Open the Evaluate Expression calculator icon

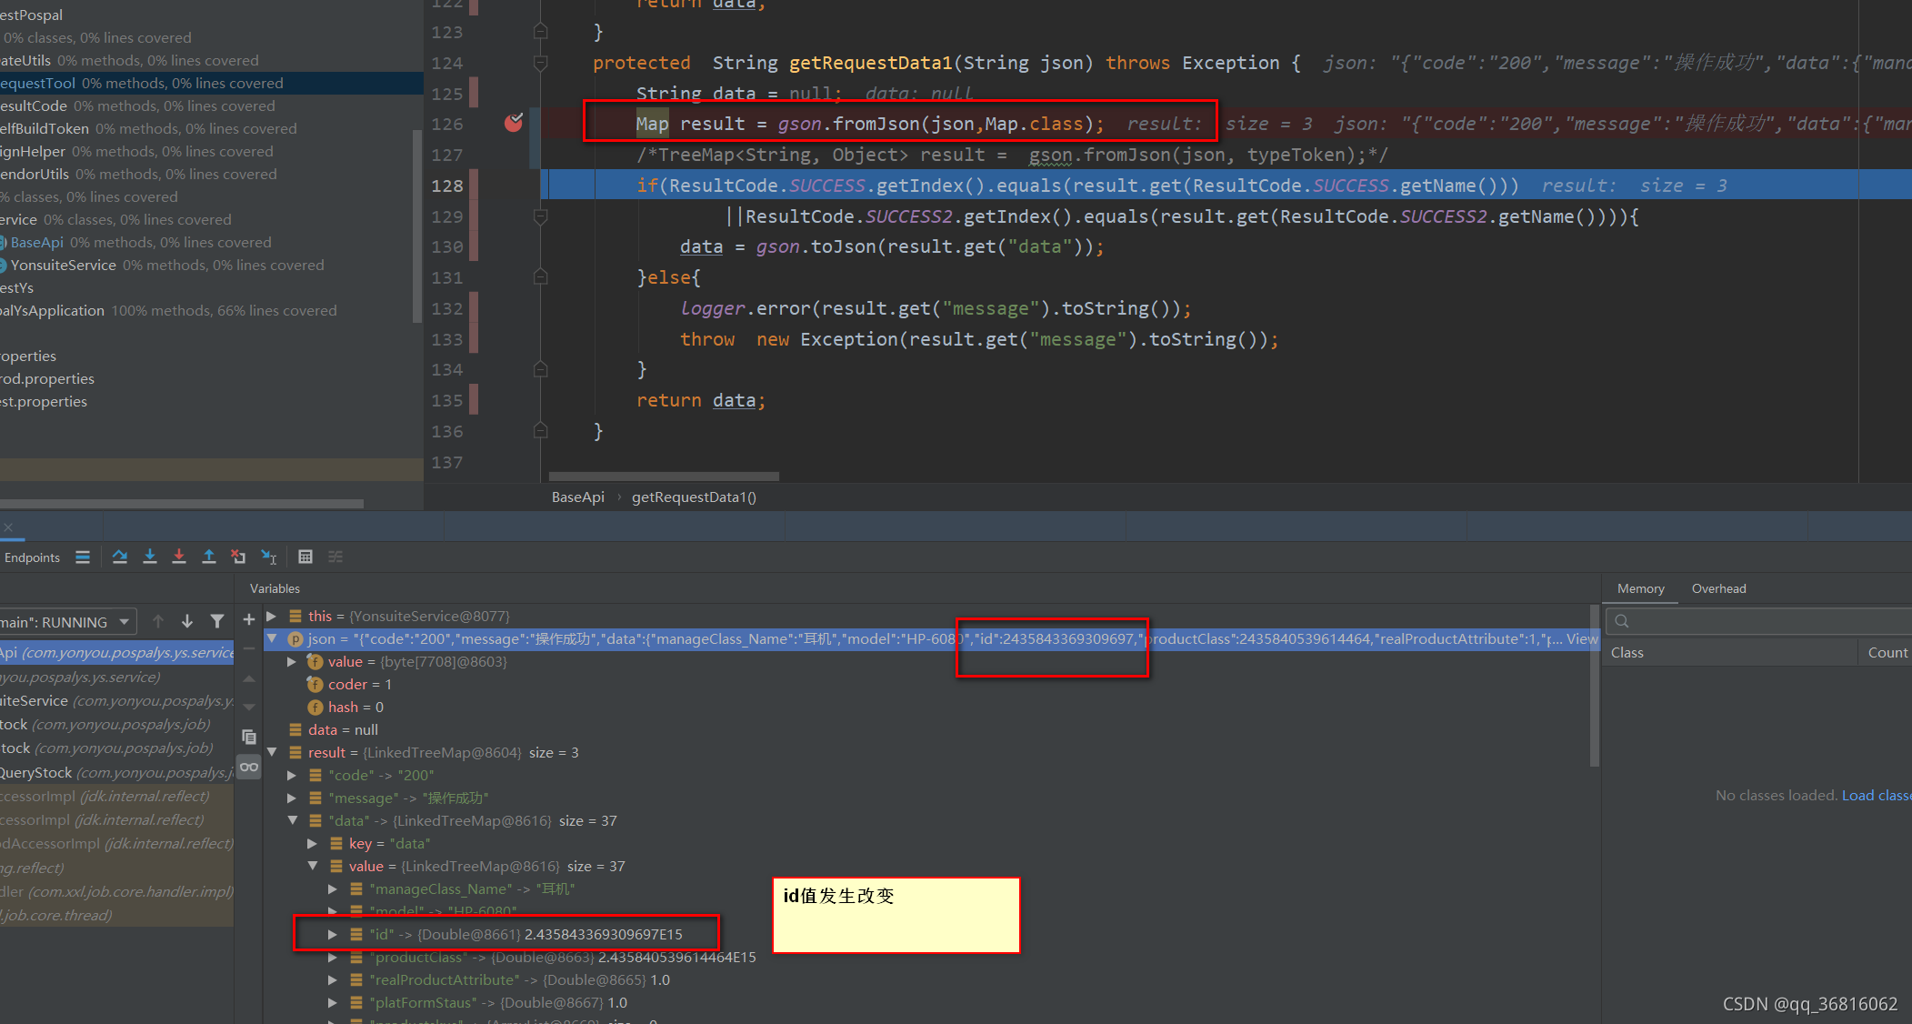point(305,557)
